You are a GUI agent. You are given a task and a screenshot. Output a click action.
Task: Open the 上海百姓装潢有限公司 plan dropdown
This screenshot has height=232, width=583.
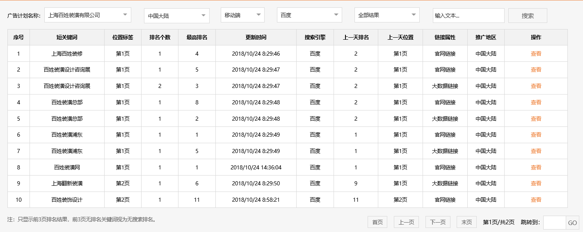[88, 15]
